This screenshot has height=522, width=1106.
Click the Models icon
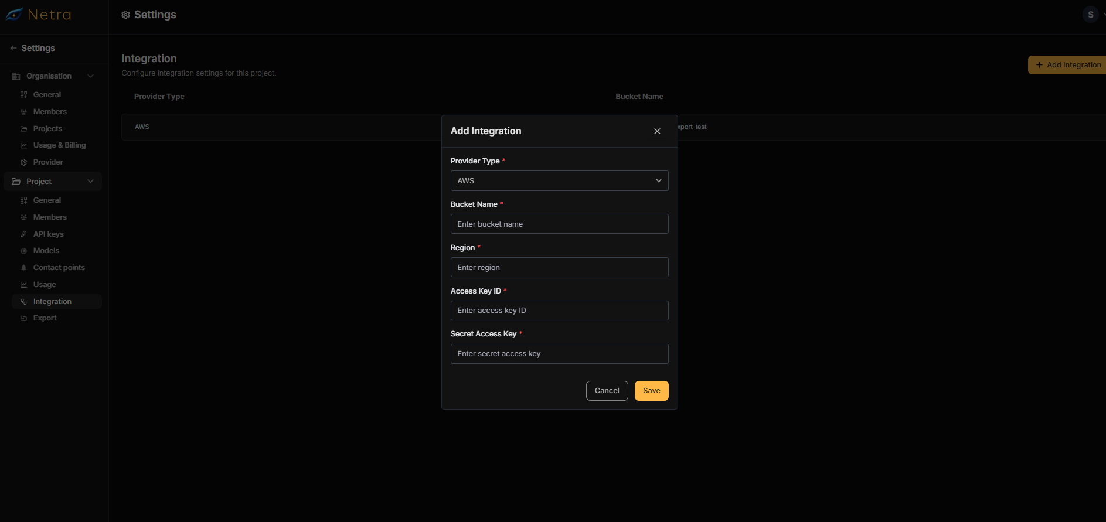coord(23,251)
